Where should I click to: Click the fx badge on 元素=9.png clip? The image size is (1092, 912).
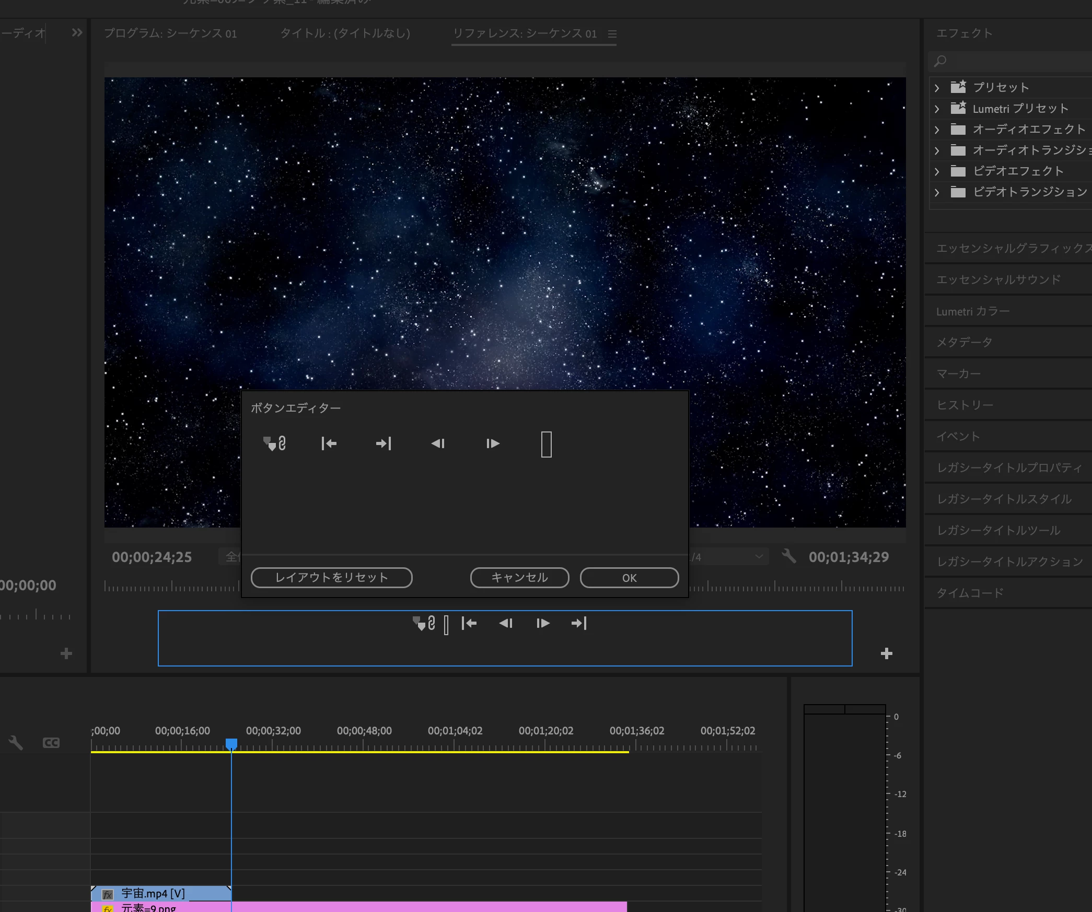tap(108, 908)
